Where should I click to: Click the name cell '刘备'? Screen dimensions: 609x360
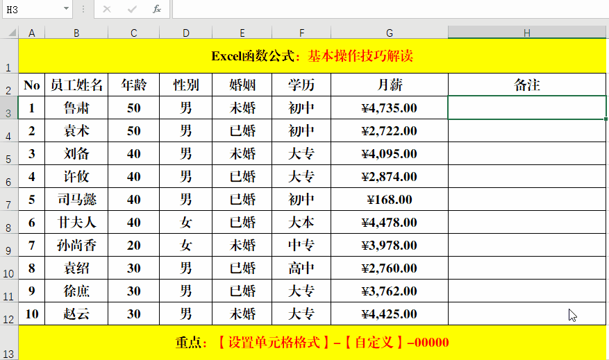pos(76,153)
